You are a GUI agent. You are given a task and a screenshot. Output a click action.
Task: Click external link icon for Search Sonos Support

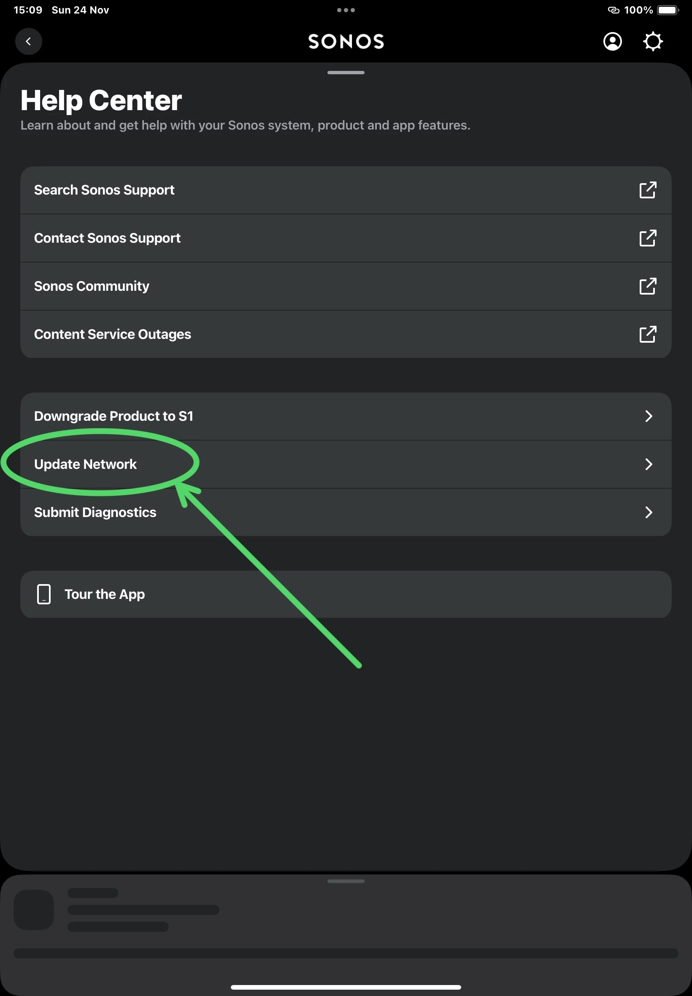point(647,190)
